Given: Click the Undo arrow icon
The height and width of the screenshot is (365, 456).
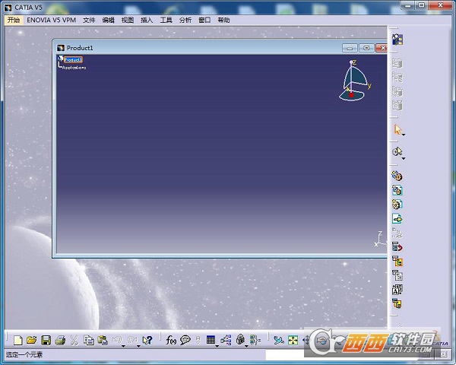Looking at the screenshot, I should pyautogui.click(x=117, y=339).
